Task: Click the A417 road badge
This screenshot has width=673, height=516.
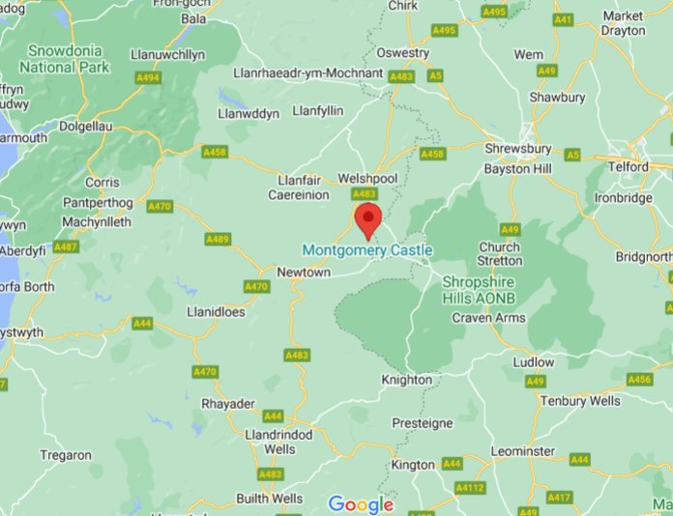Action: 560,497
